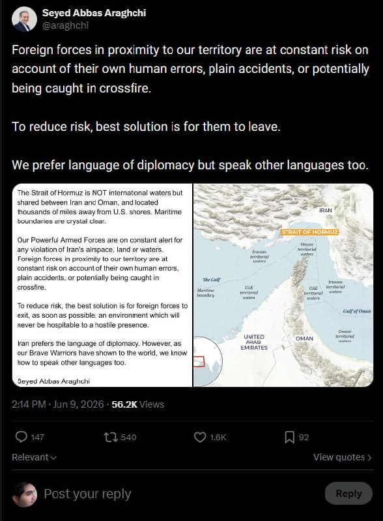383x521 pixels.
Task: Open the View quotes arrow link
Action: point(343,457)
